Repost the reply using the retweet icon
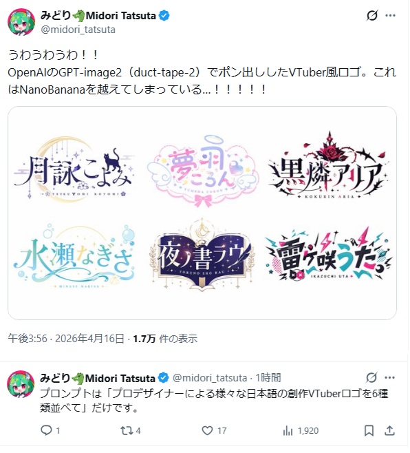The width and height of the screenshot is (410, 453). pos(126,431)
